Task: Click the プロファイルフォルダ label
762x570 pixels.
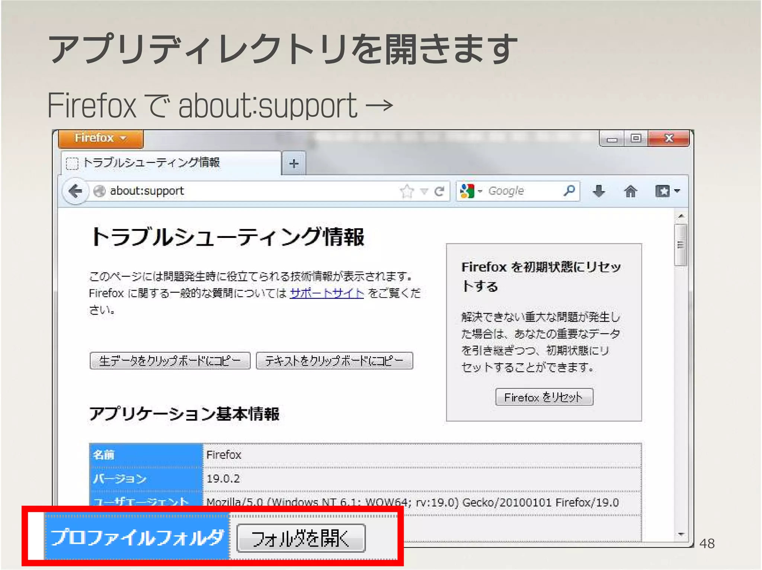Action: [x=137, y=538]
